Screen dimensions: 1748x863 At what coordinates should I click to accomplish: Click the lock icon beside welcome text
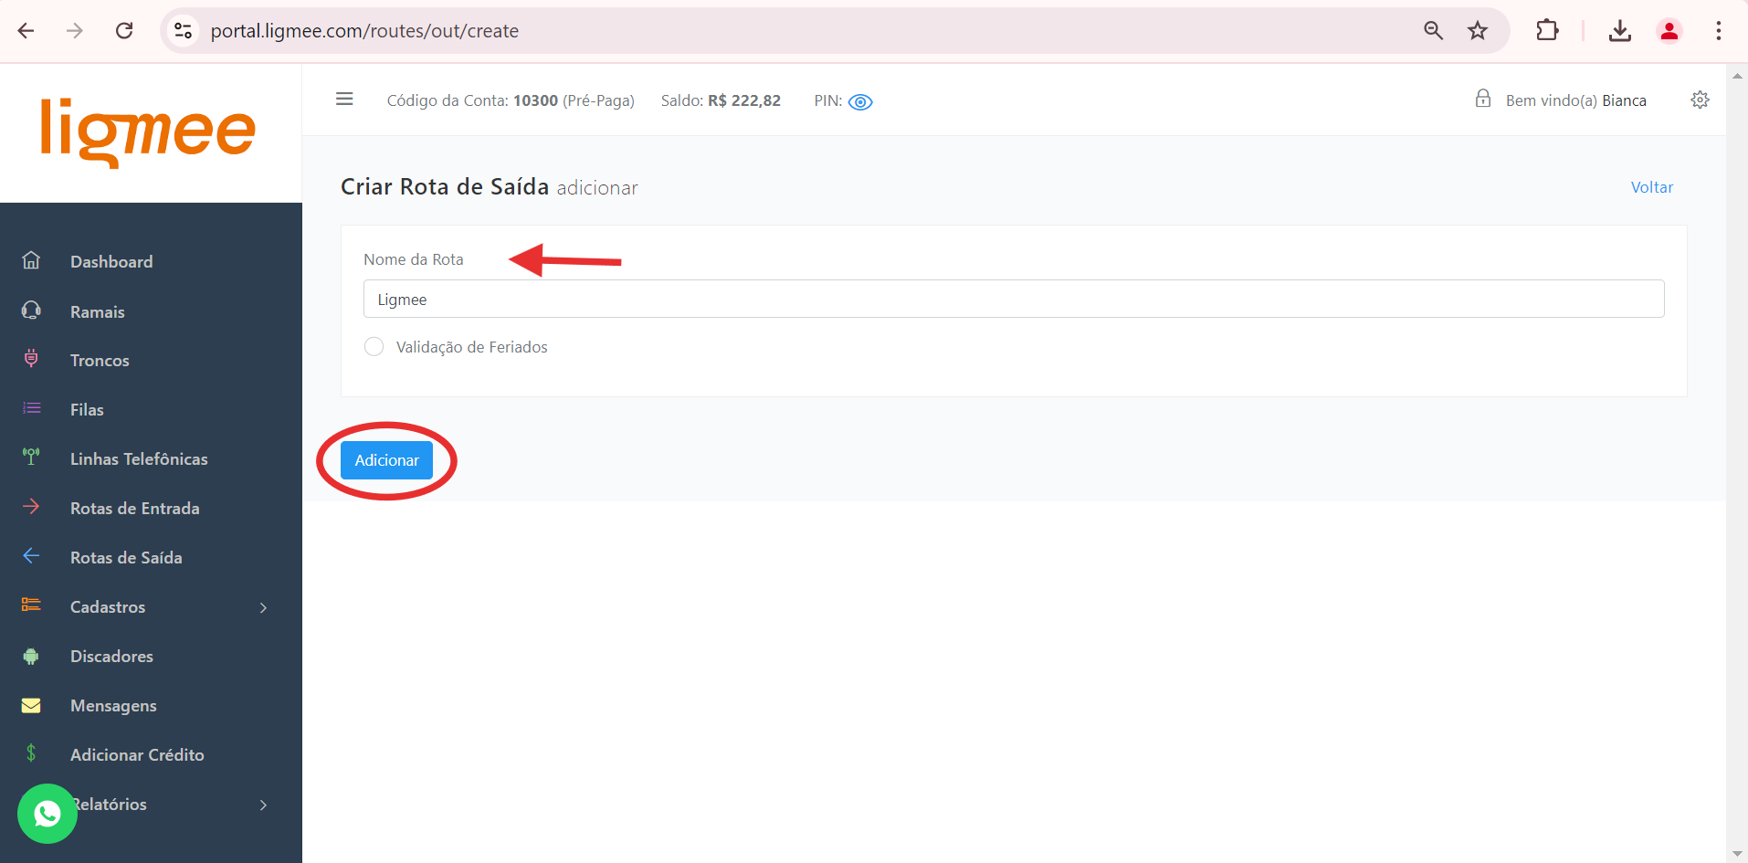click(x=1482, y=99)
